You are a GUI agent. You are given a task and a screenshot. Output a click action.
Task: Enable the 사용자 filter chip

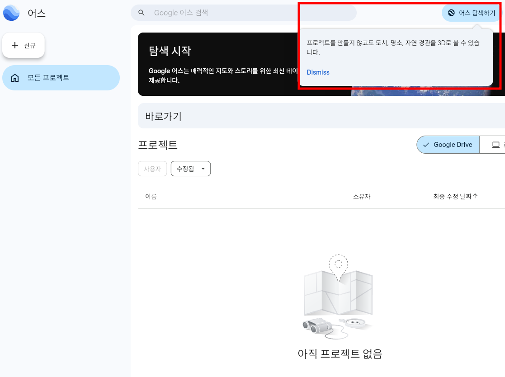[x=152, y=168]
